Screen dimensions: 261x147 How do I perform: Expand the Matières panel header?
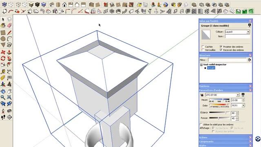tap(226, 86)
